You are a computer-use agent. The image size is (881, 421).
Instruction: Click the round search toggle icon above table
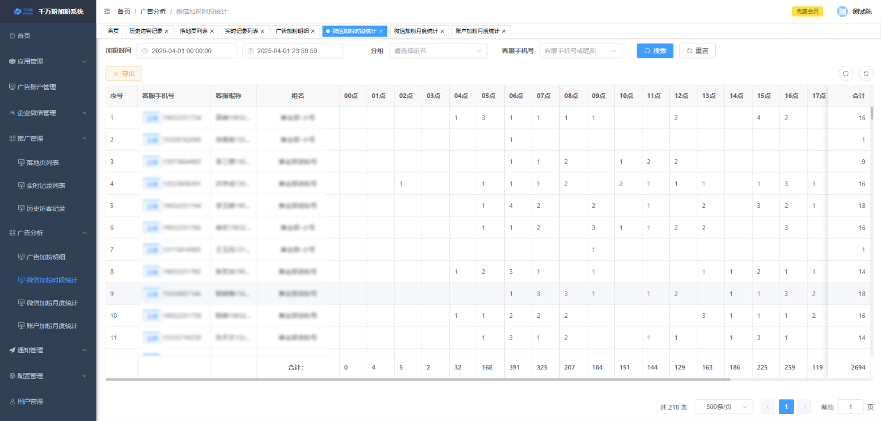(845, 73)
